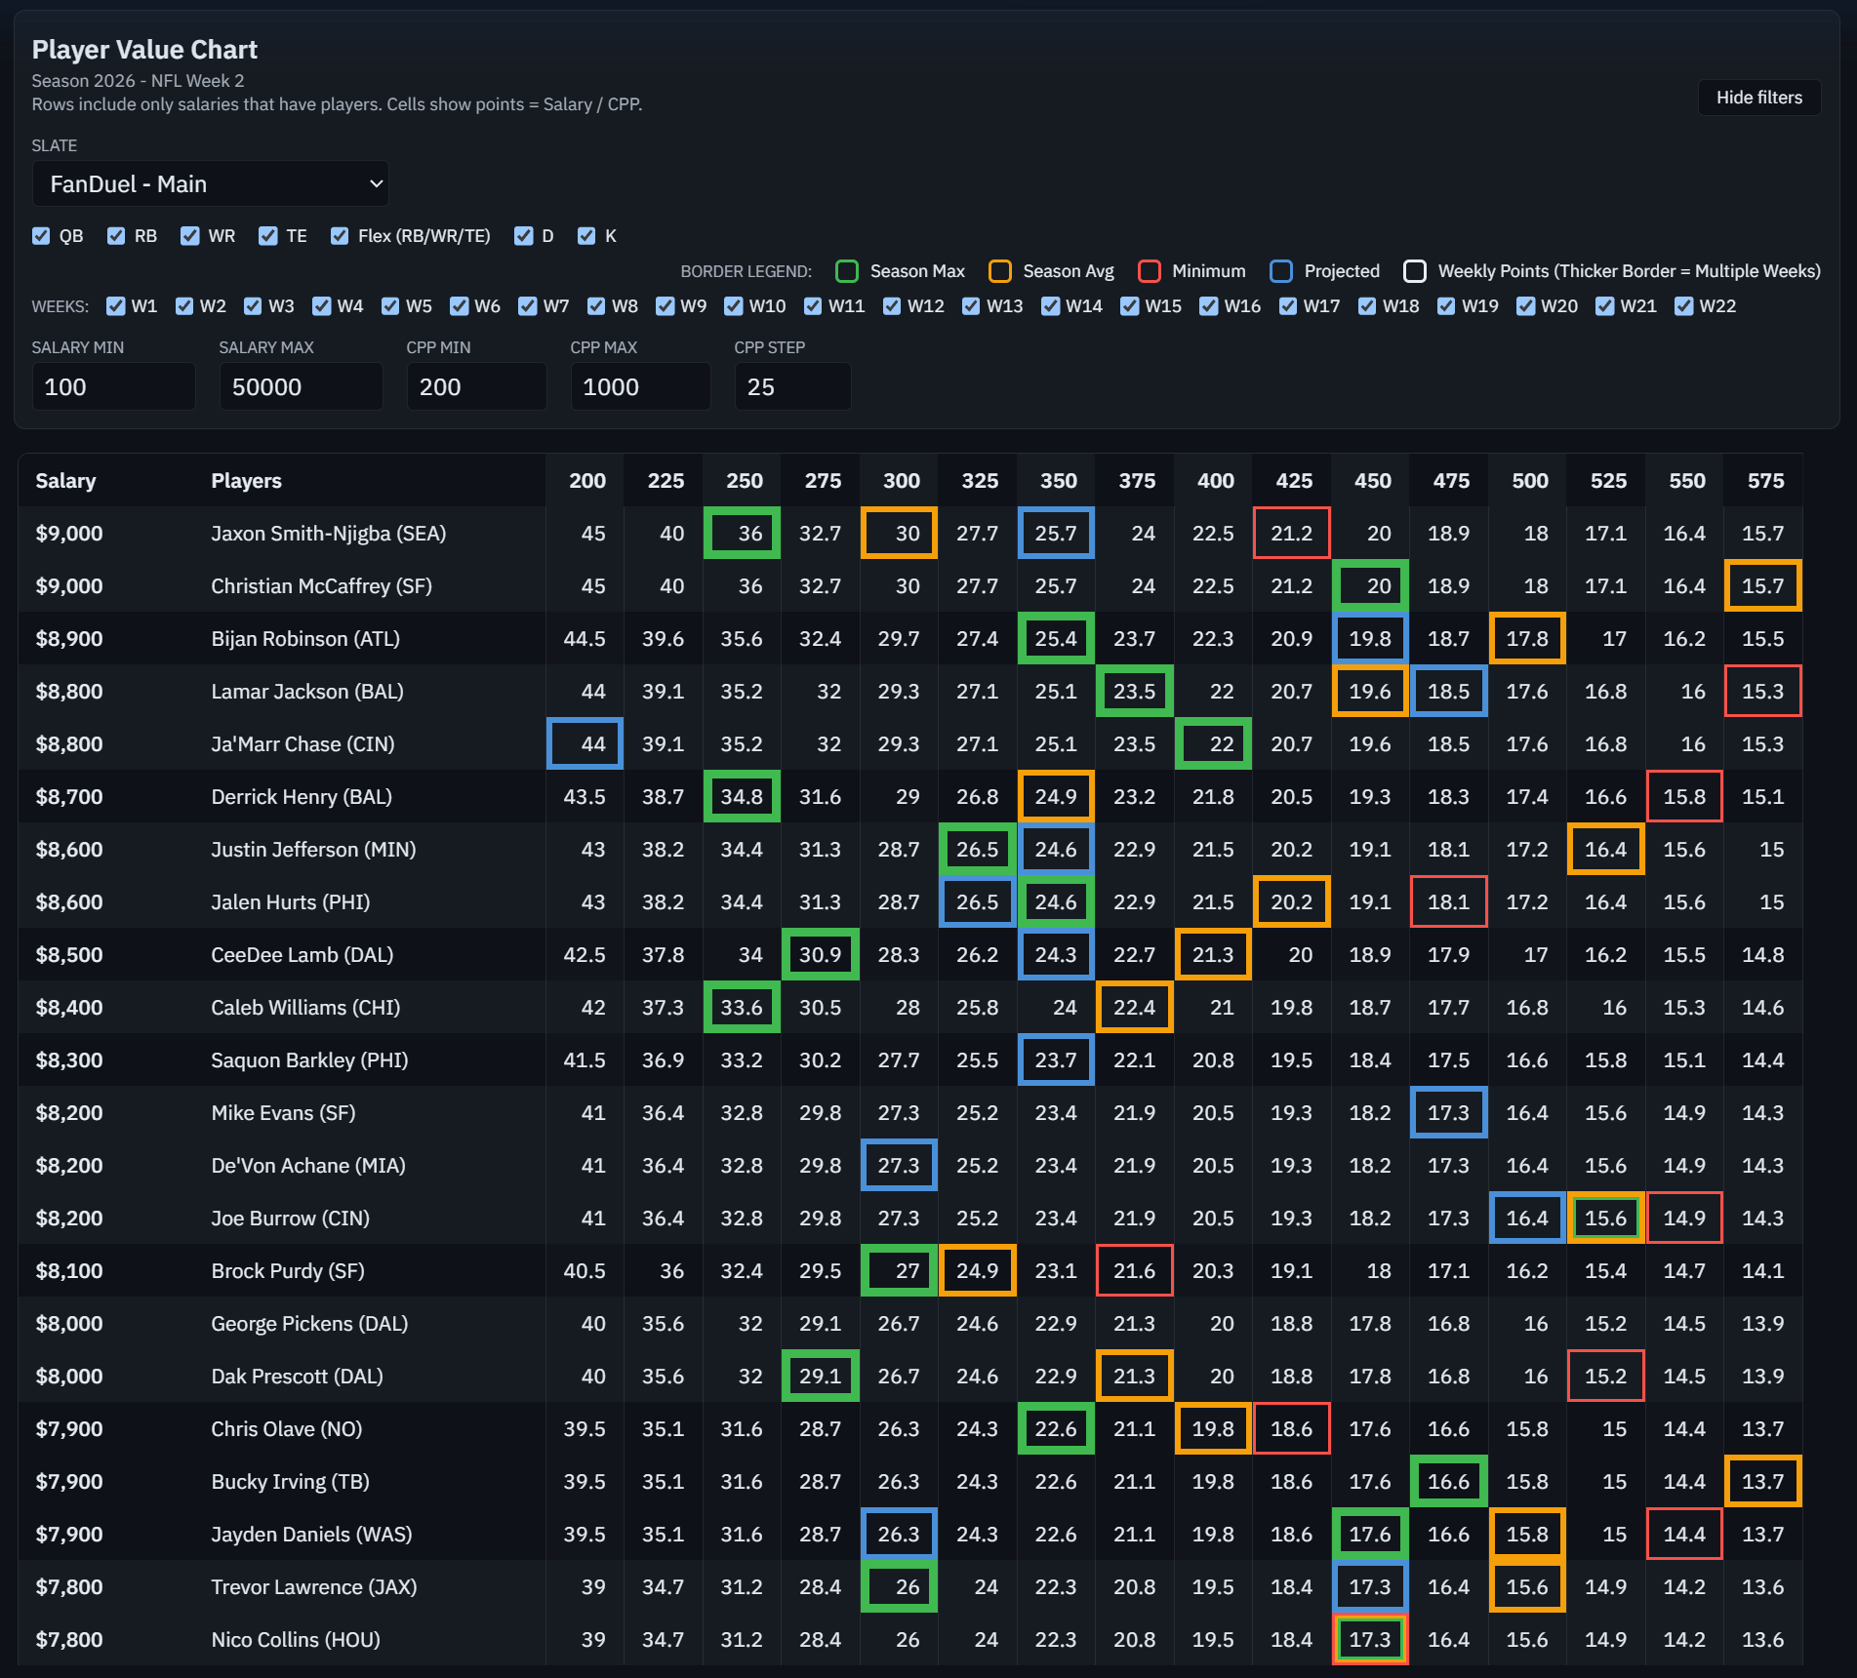Click Brock Purdy's red-bordered 21.6 cell
1857x1678 pixels.
pos(1134,1271)
